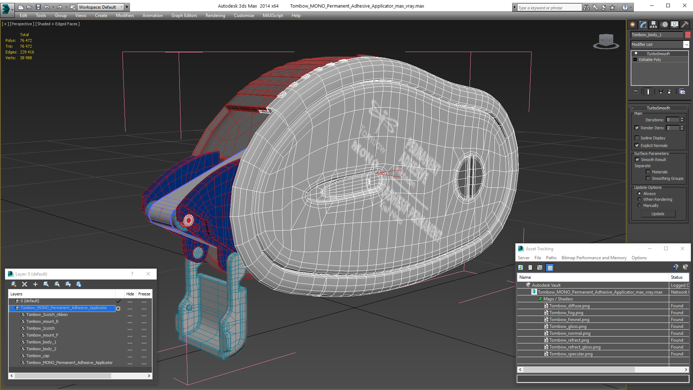Click Create New Layer icon in Layer dialog
The image size is (693, 390).
pos(14,284)
